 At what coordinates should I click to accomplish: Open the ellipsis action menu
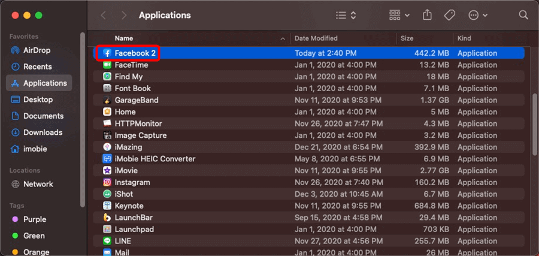[x=478, y=16]
